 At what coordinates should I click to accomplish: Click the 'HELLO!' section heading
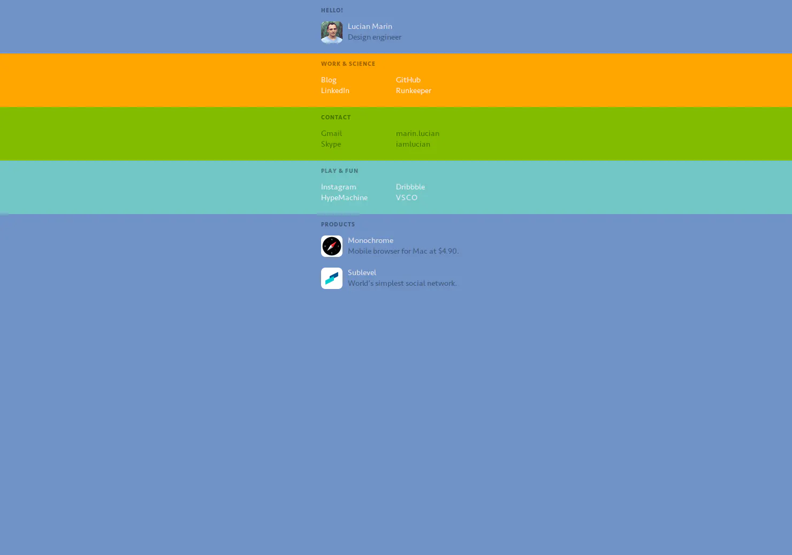332,10
